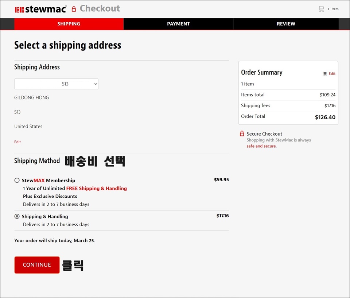This screenshot has height=298, width=350.
Task: Click the Edit link in Order Summary
Action: pyautogui.click(x=332, y=74)
